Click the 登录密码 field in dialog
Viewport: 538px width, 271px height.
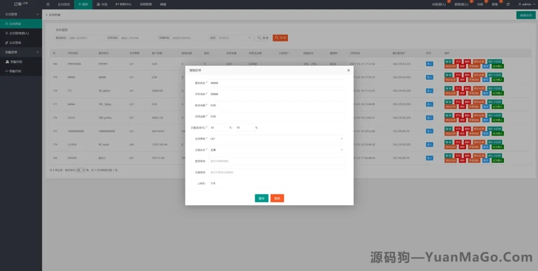click(276, 161)
